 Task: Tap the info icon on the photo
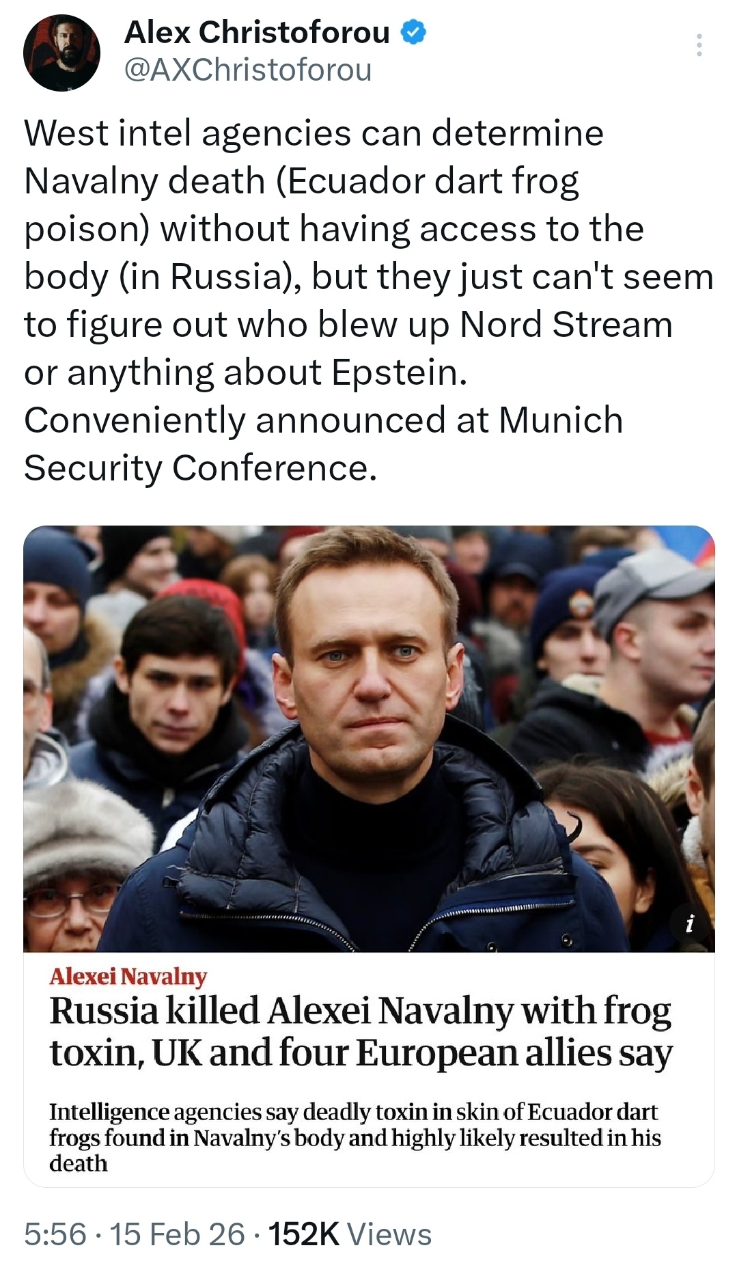(x=689, y=925)
